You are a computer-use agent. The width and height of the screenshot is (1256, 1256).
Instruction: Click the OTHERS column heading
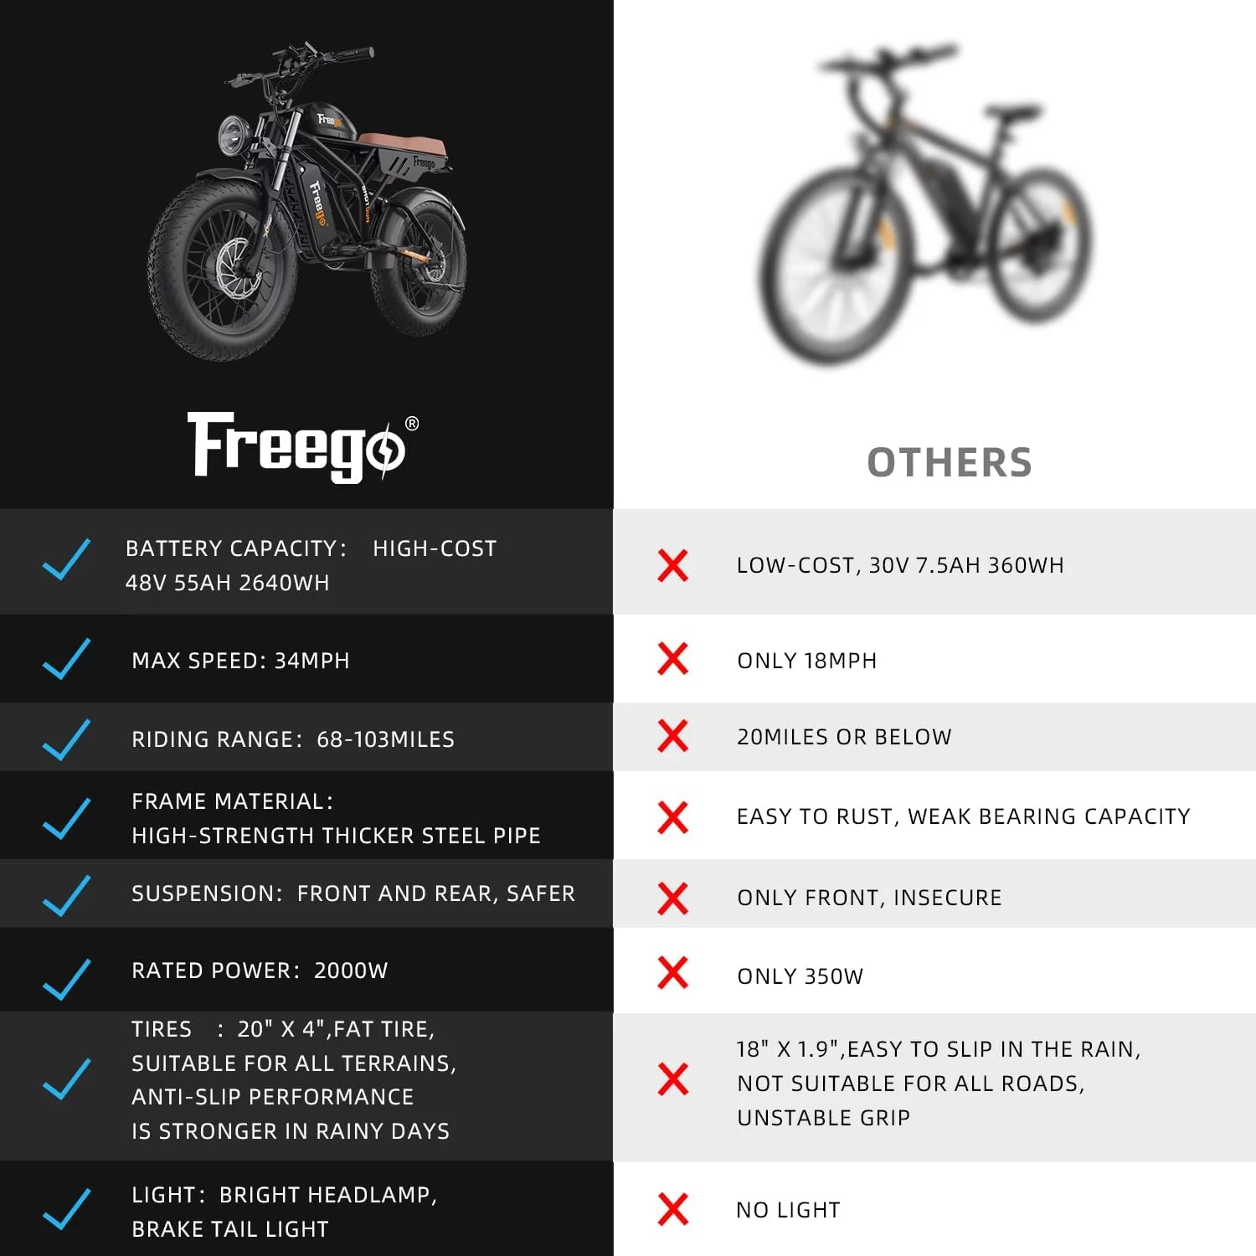(x=950, y=463)
